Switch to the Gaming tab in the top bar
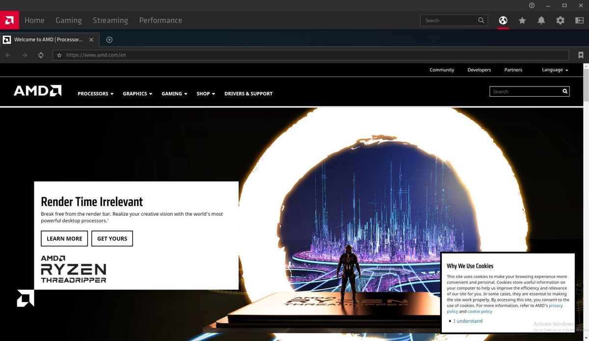This screenshot has height=341, width=589. (x=68, y=20)
